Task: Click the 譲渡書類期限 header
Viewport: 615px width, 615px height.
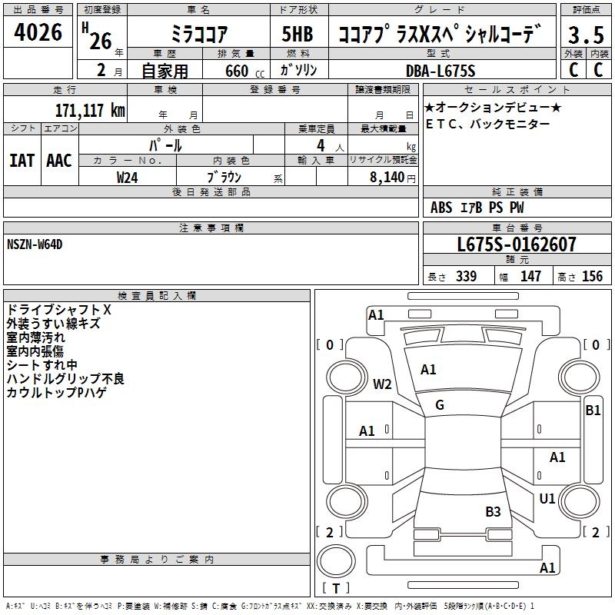Action: [383, 89]
